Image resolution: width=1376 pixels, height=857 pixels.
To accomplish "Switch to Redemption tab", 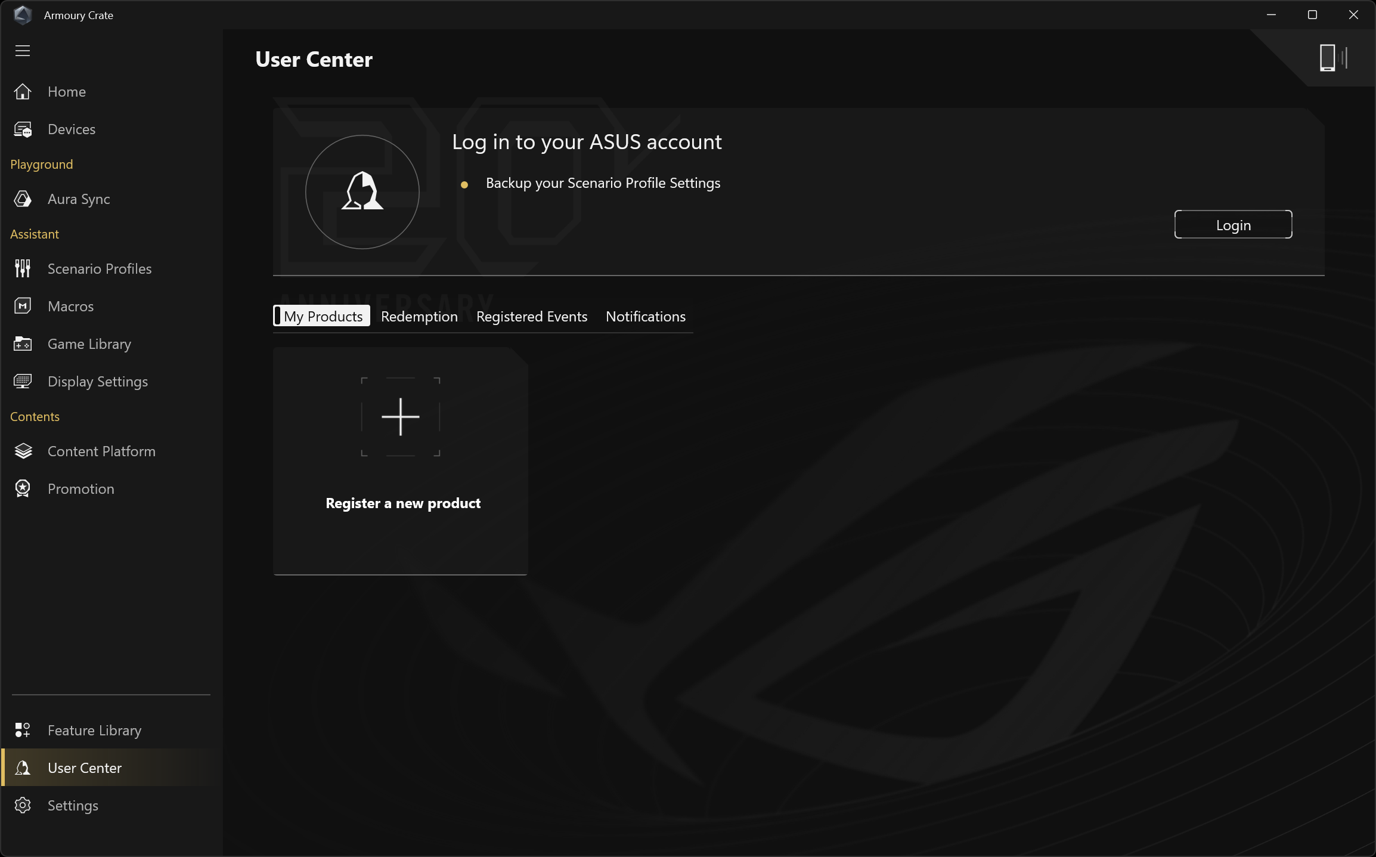I will [x=419, y=316].
